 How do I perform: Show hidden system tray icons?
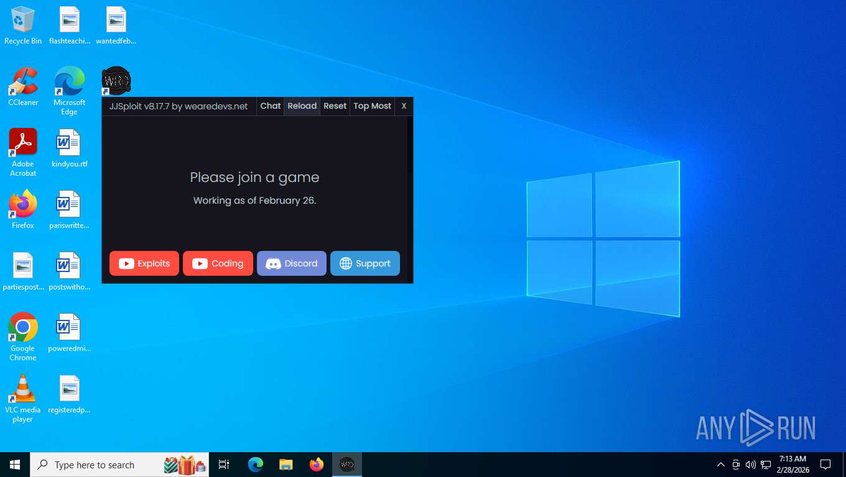(x=721, y=465)
